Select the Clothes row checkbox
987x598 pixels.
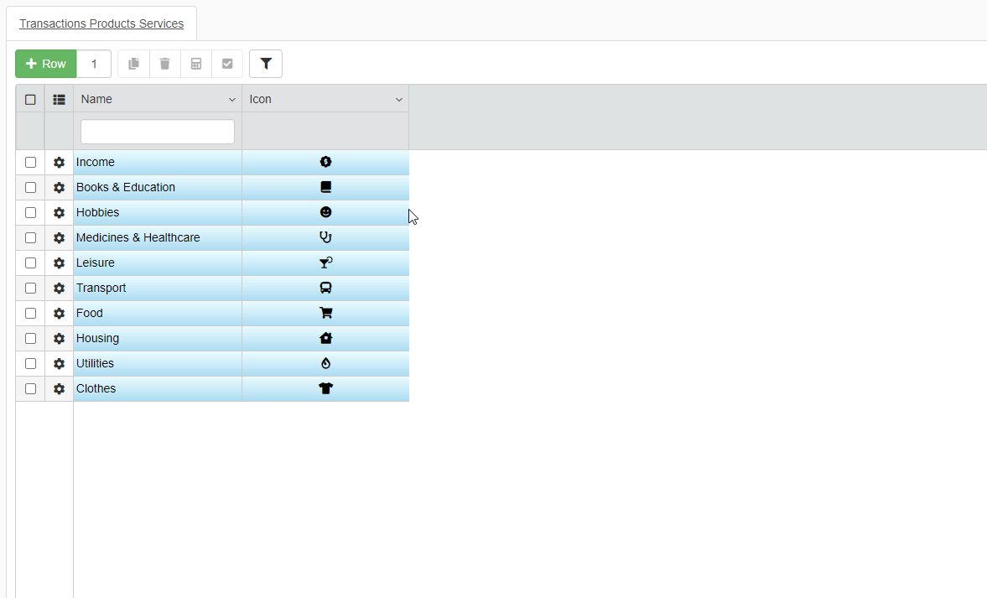pos(30,389)
